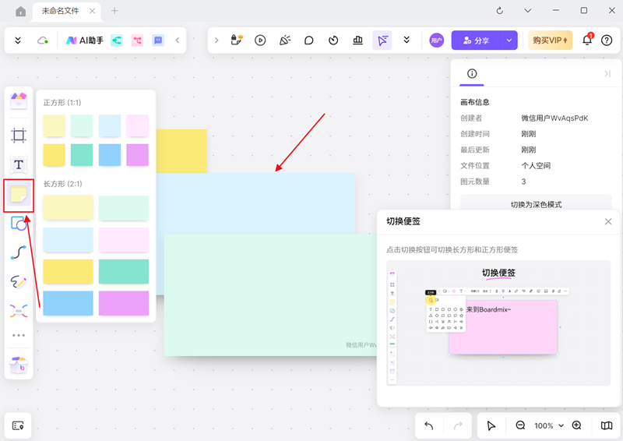The height and width of the screenshot is (441, 623).
Task: Open the notifications bell
Action: [587, 40]
